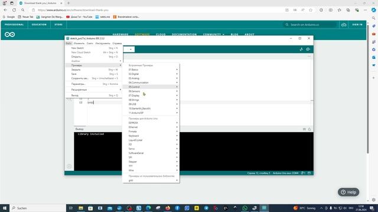Open Serial Plotter icon in Arduino toolbar
378x212 pixels.
click(x=301, y=49)
